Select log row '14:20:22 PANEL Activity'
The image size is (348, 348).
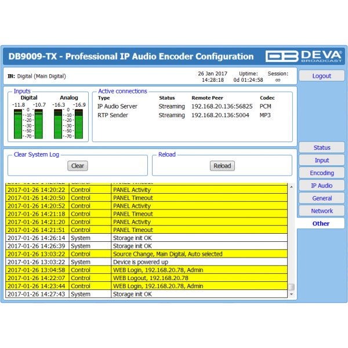147,190
